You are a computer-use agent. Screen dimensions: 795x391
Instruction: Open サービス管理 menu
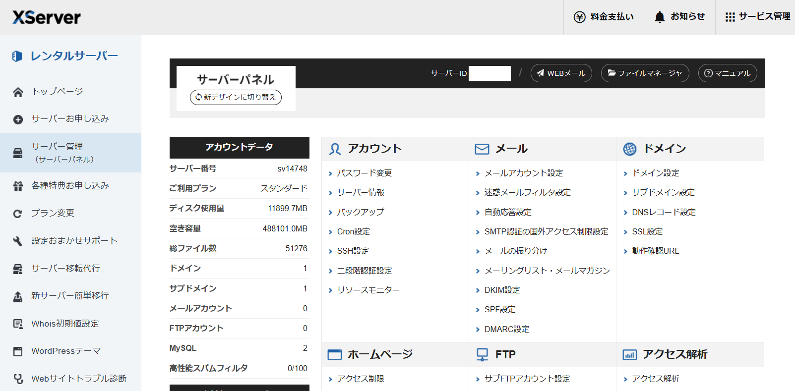tap(758, 17)
